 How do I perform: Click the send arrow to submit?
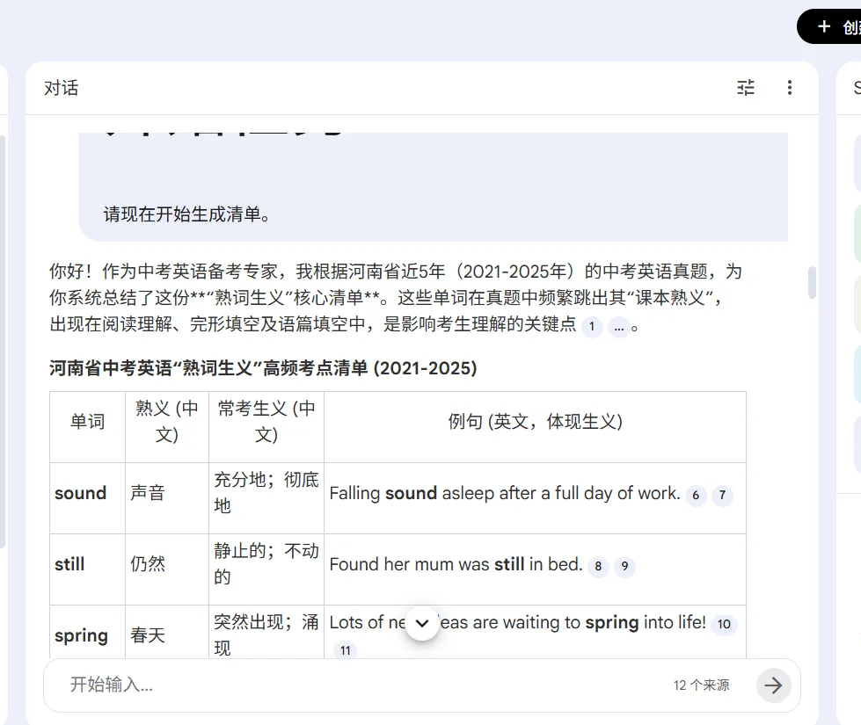(773, 685)
